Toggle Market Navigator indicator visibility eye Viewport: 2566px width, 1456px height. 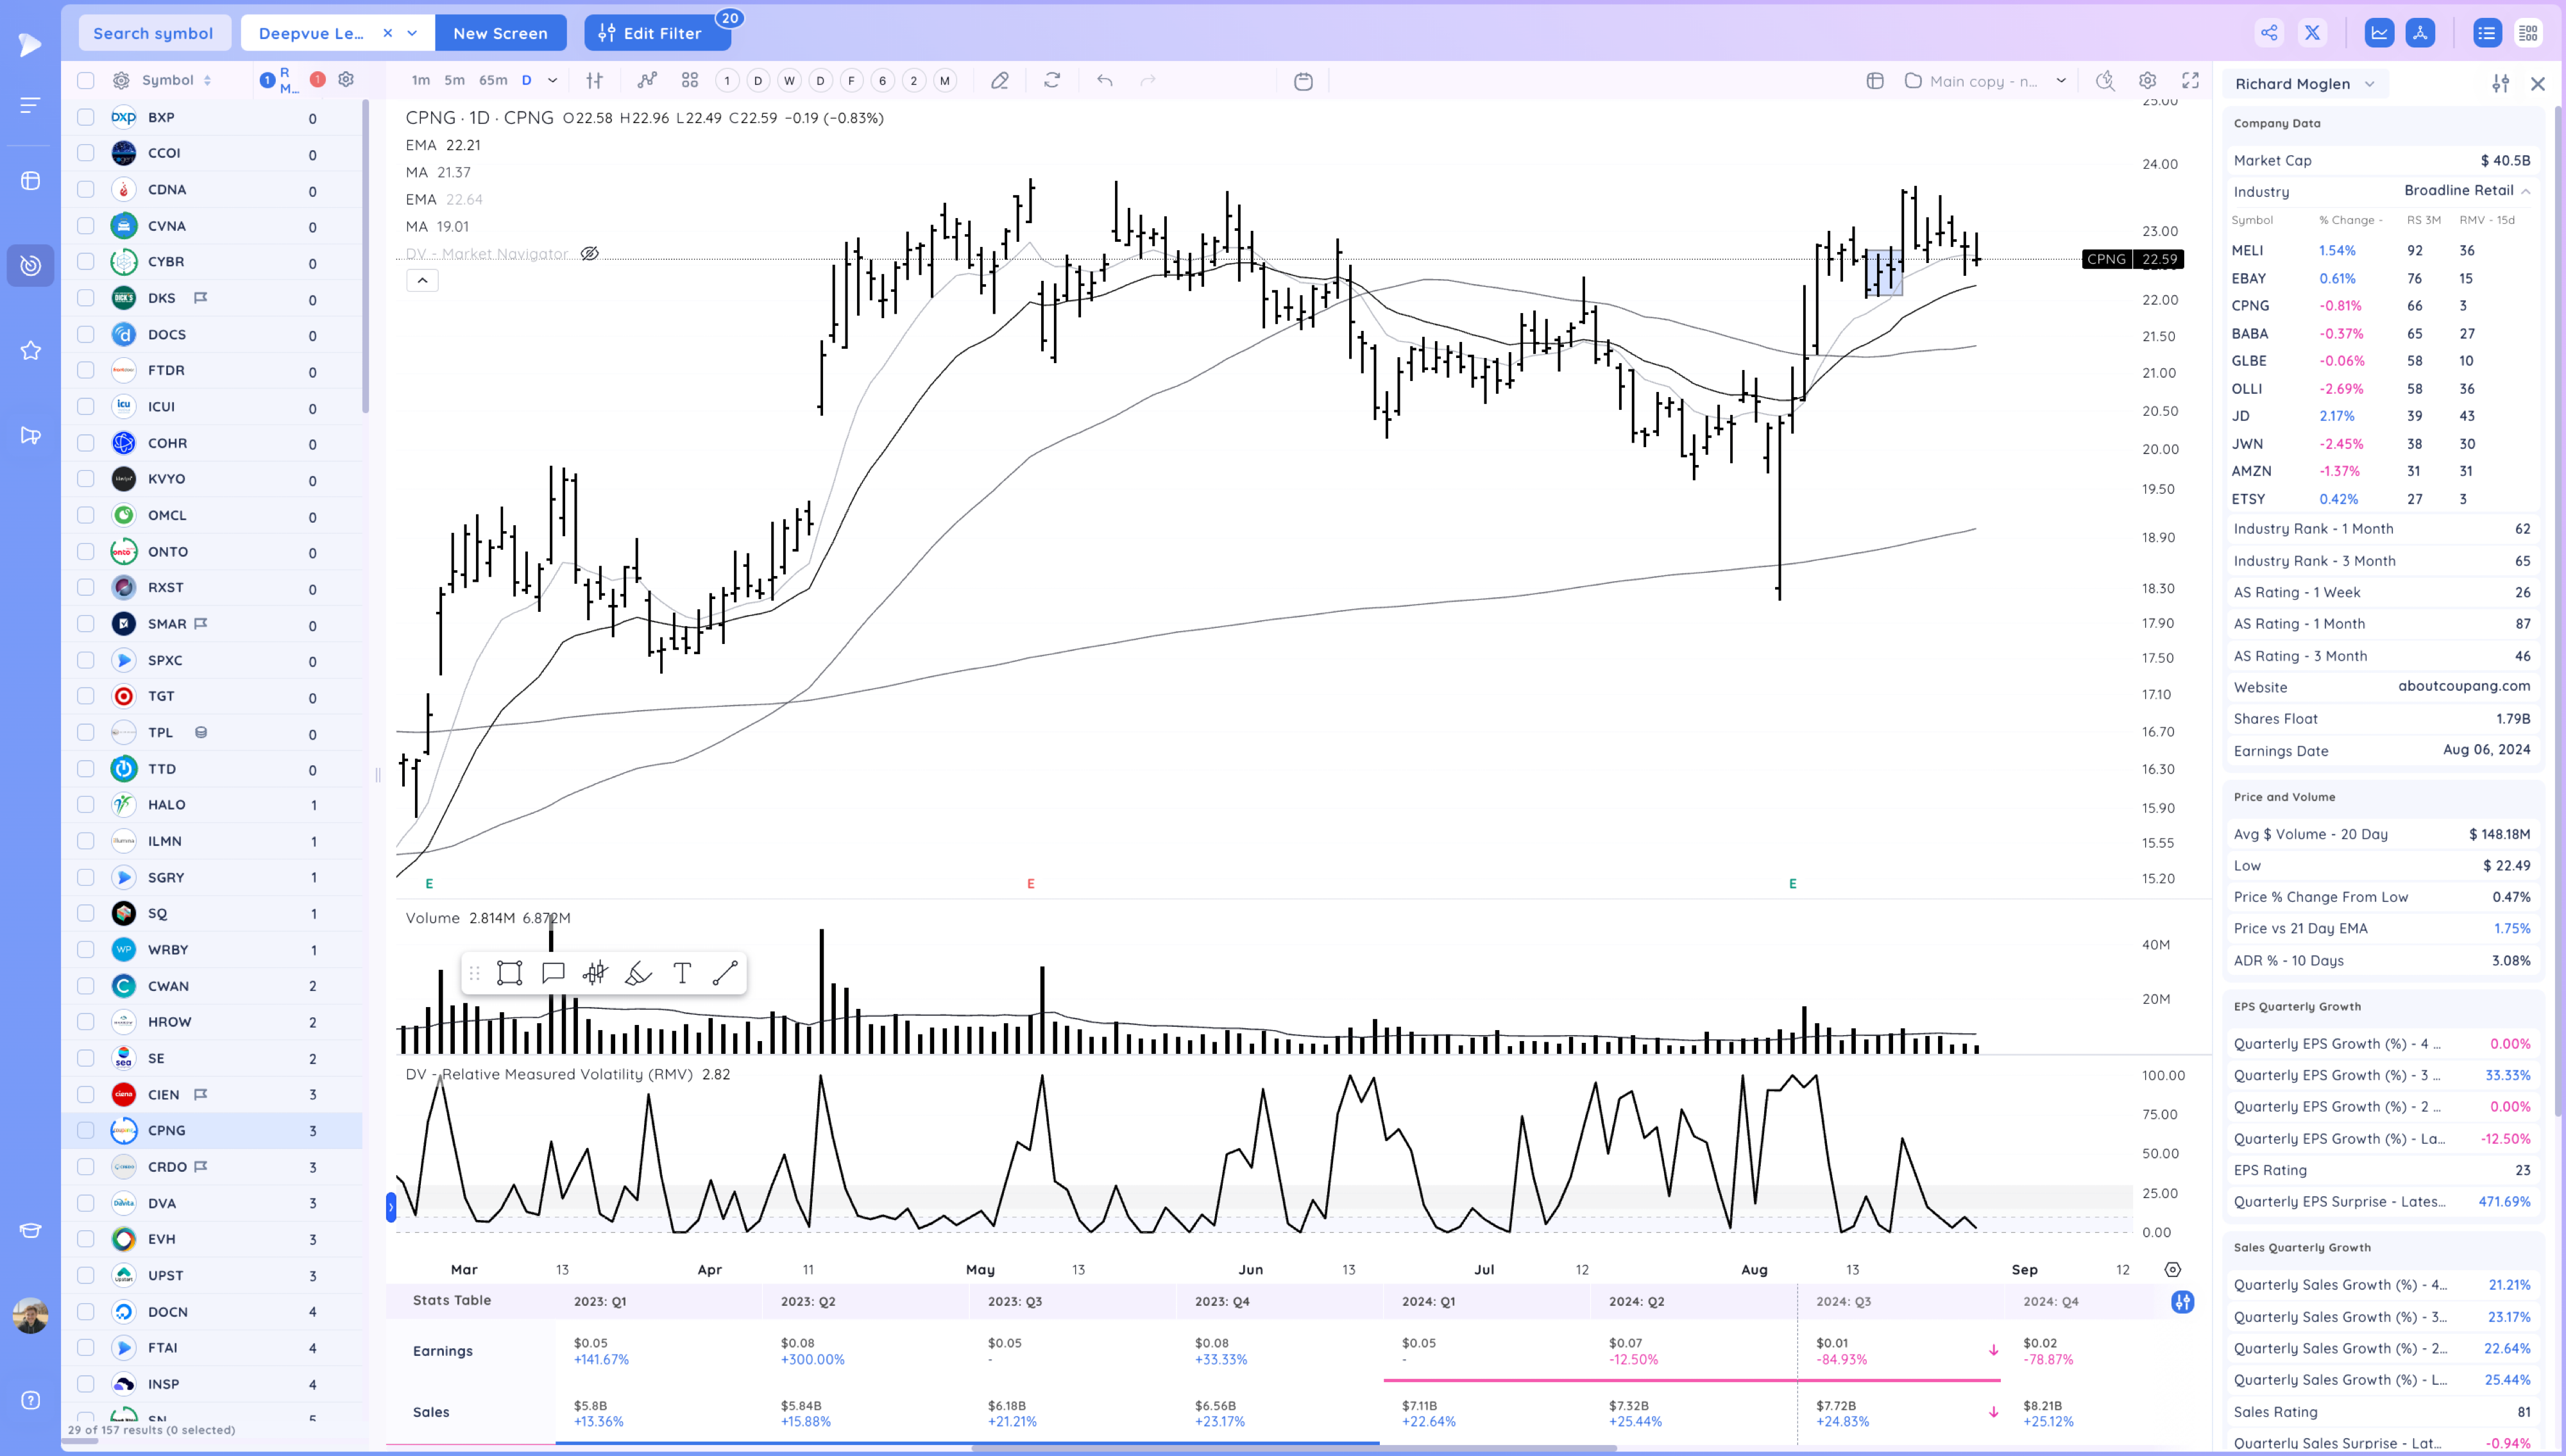coord(590,254)
